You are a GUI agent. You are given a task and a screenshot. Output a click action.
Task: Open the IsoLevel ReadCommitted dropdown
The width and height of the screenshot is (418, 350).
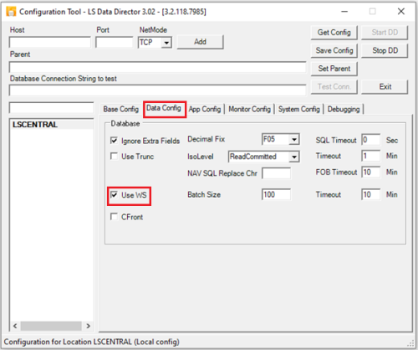coord(294,157)
